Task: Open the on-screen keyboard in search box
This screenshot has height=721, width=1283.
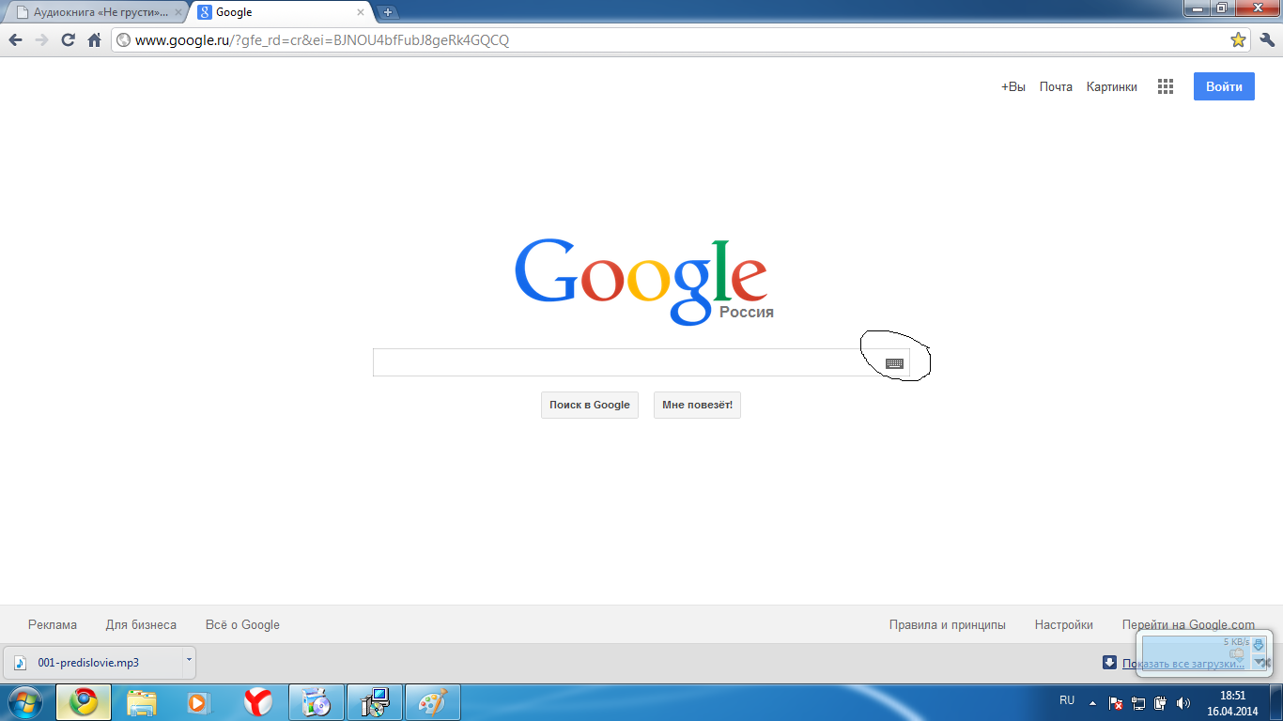Action: point(894,363)
